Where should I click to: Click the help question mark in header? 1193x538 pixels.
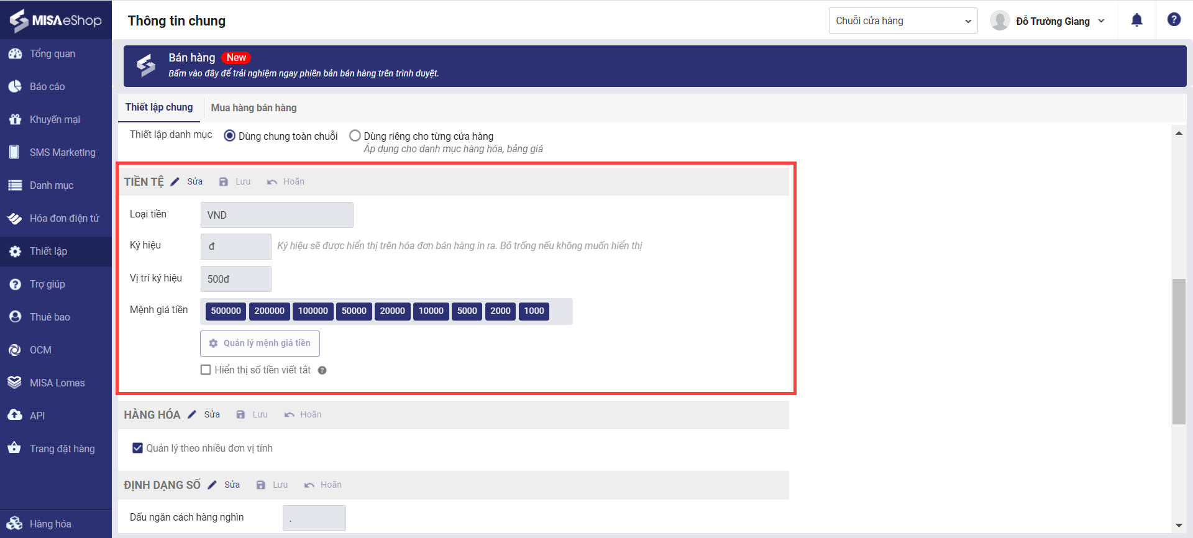pos(1174,20)
